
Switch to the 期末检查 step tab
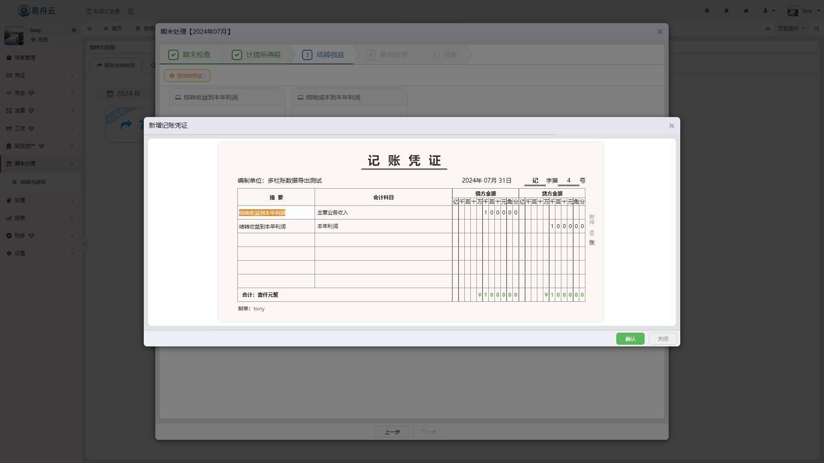190,55
